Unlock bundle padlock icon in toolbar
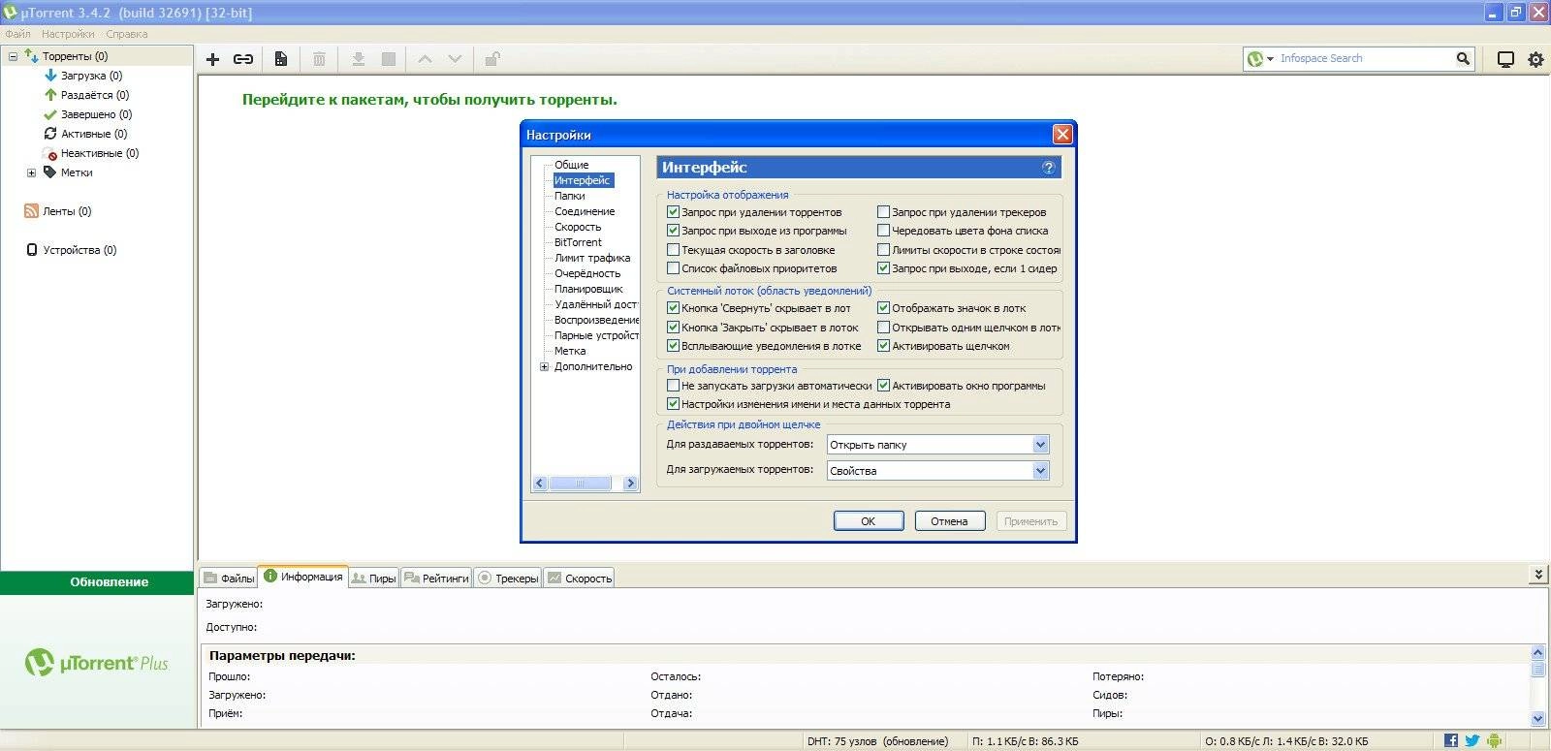 coord(492,59)
